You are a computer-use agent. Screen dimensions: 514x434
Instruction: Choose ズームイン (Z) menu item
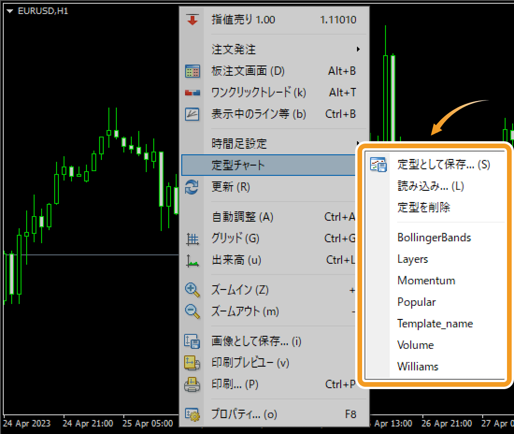(x=269, y=290)
